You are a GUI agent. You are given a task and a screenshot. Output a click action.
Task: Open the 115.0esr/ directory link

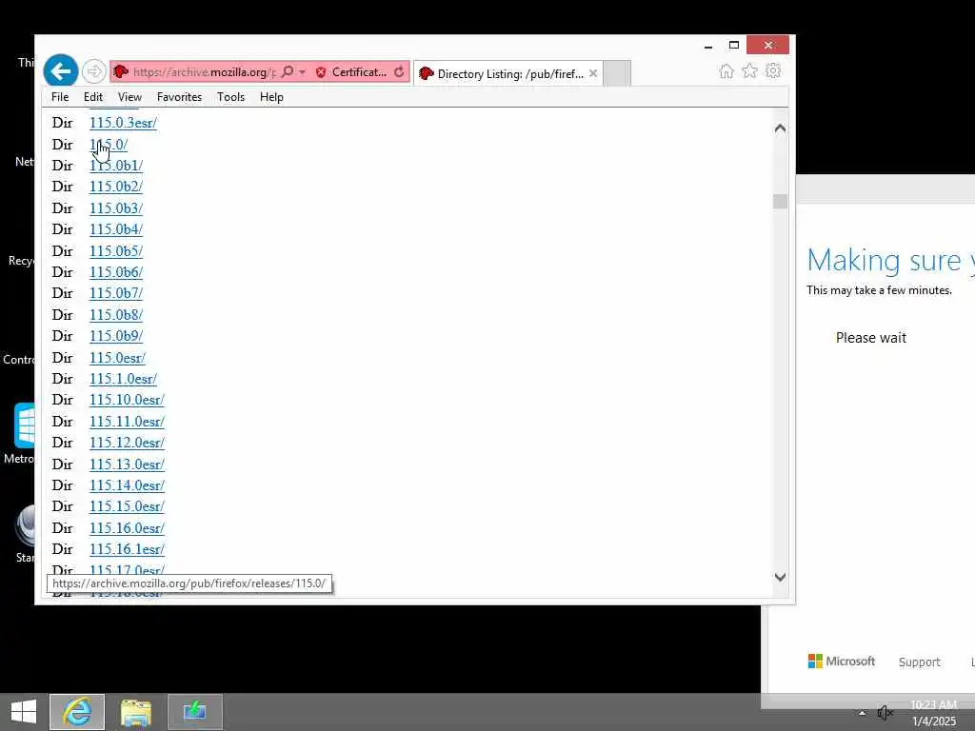pyautogui.click(x=117, y=358)
